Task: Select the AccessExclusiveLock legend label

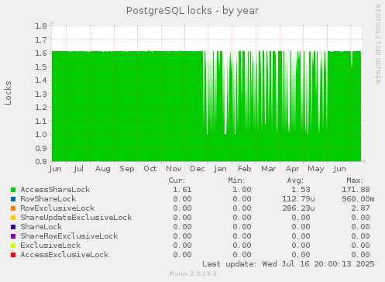Action: (64, 255)
